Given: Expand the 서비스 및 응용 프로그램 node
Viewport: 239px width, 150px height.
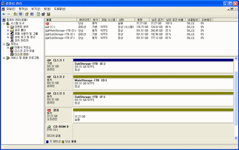Looking at the screenshot, I should (x=4, y=58).
